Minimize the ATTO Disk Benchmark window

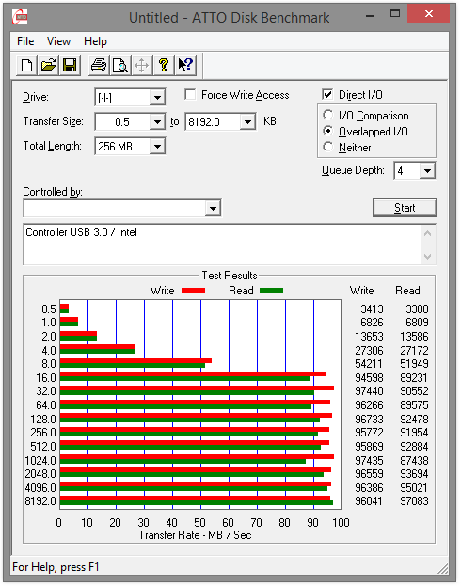pyautogui.click(x=370, y=16)
